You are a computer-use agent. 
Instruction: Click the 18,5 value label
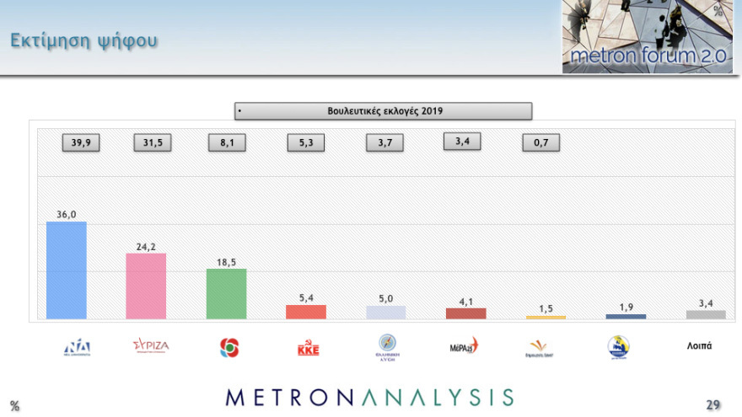pos(226,262)
